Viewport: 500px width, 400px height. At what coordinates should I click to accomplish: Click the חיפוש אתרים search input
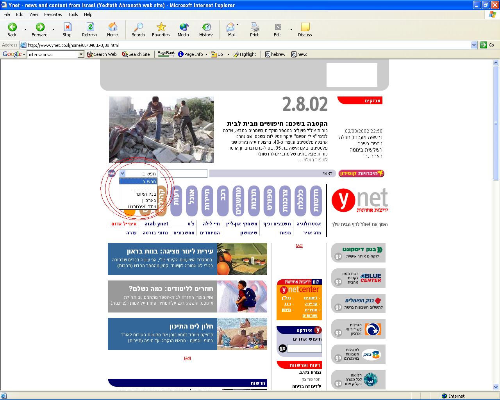coord(304,348)
